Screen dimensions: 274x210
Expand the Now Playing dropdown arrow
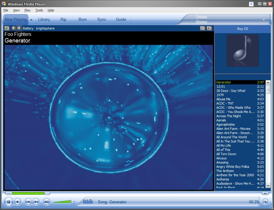pos(31,20)
